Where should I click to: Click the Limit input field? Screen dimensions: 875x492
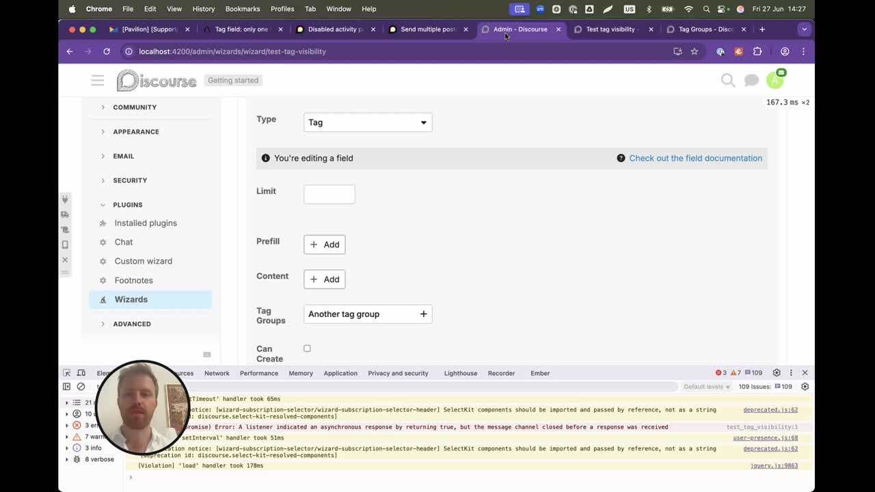point(329,194)
